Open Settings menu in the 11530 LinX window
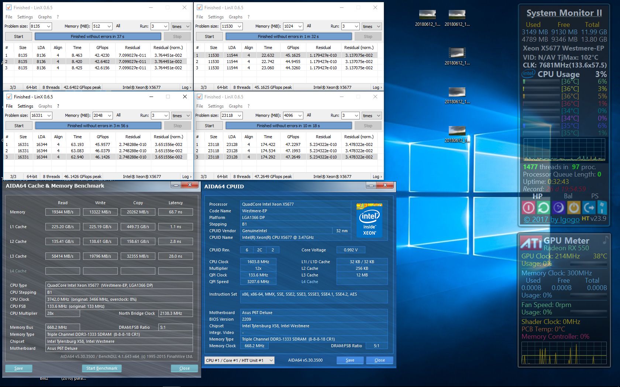The image size is (620, 387). [216, 17]
